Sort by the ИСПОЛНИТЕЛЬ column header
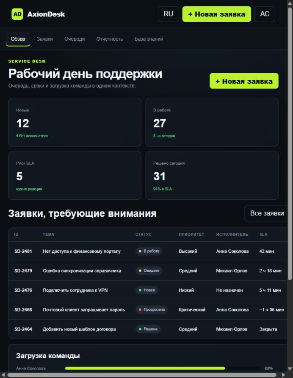The image size is (293, 378). (232, 235)
